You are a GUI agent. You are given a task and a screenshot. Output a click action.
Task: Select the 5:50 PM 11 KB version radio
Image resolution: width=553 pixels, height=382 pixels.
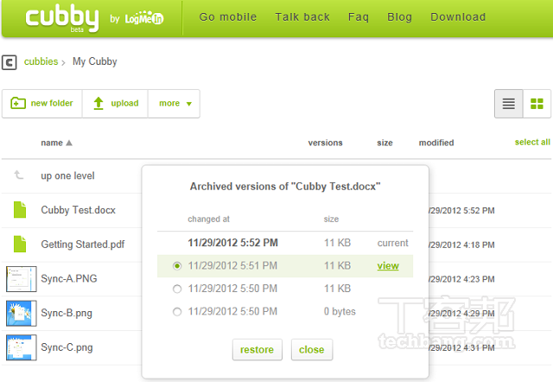click(177, 290)
